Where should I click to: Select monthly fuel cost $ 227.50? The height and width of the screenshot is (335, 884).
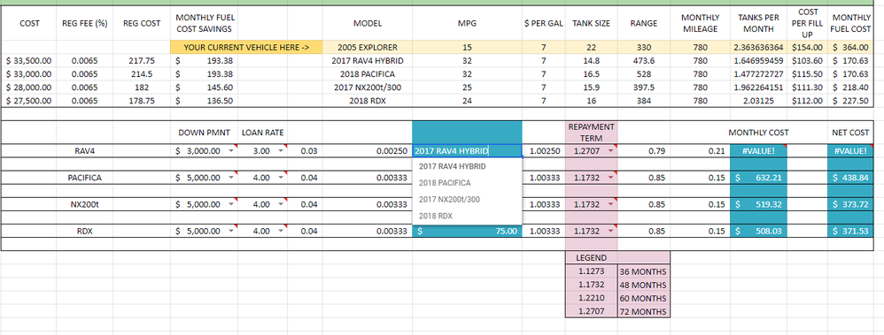click(850, 101)
